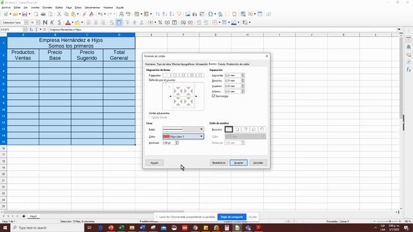Click the Restablecer button
This screenshot has width=413, height=232.
click(219, 163)
